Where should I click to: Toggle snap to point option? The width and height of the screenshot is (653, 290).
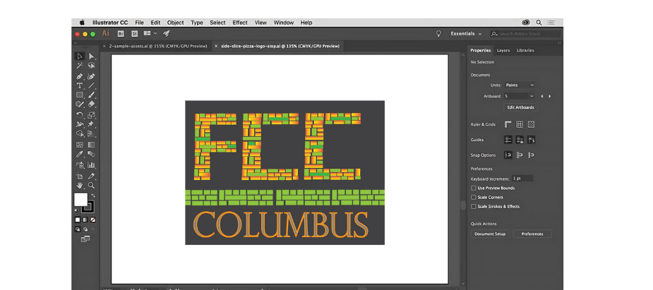[508, 155]
